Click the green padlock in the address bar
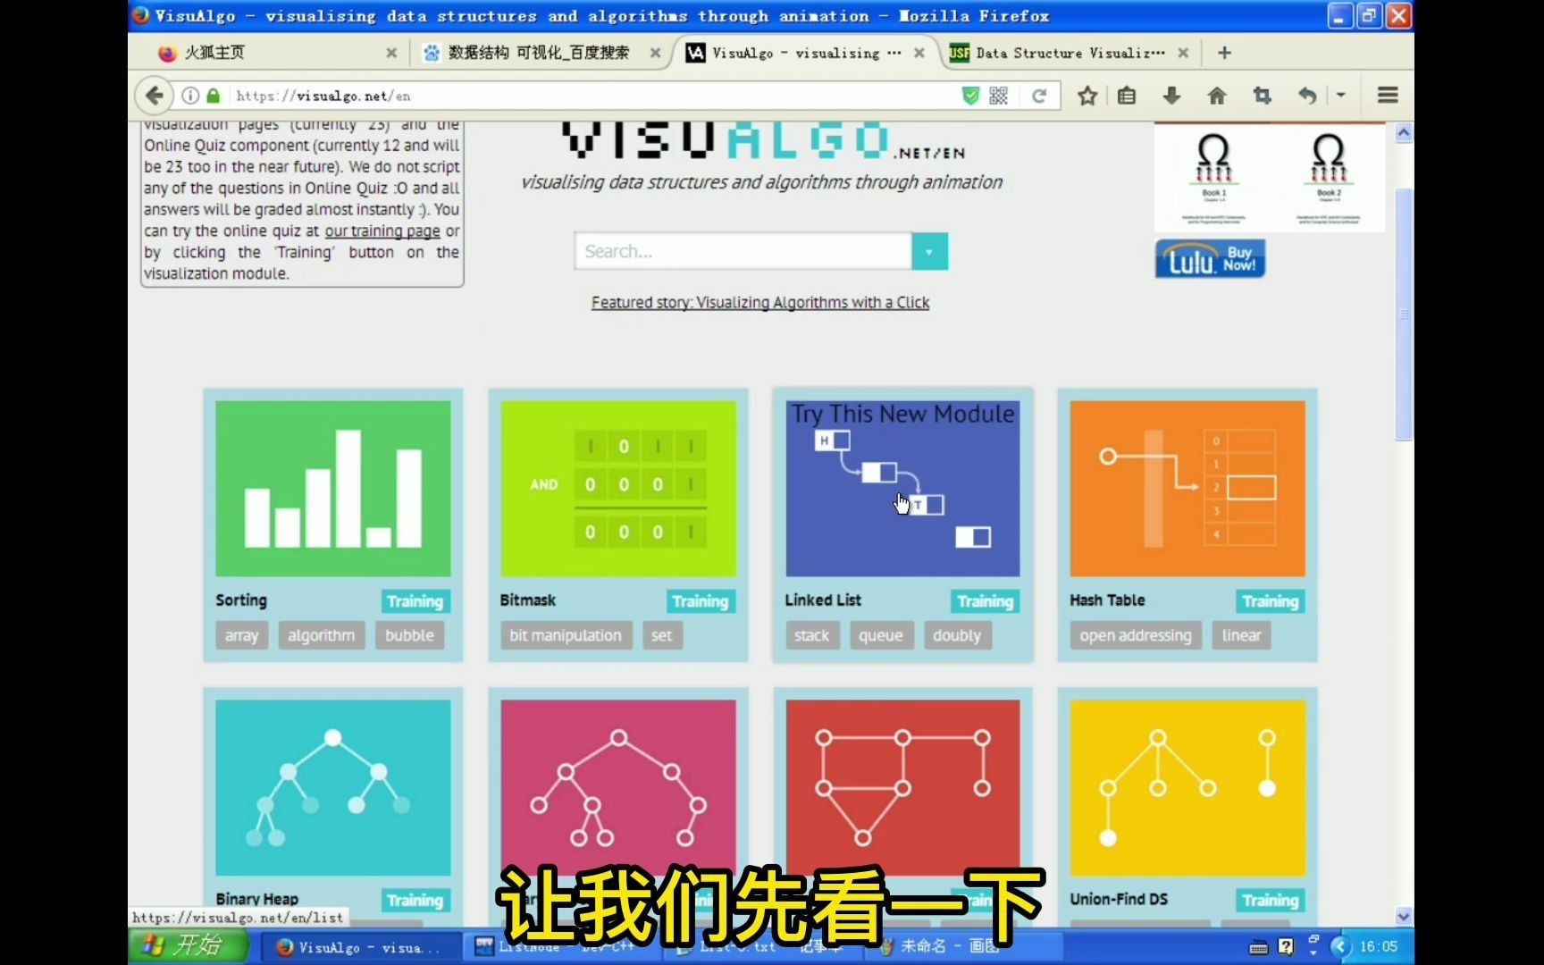Screen dimensions: 1544x965 (x=214, y=95)
